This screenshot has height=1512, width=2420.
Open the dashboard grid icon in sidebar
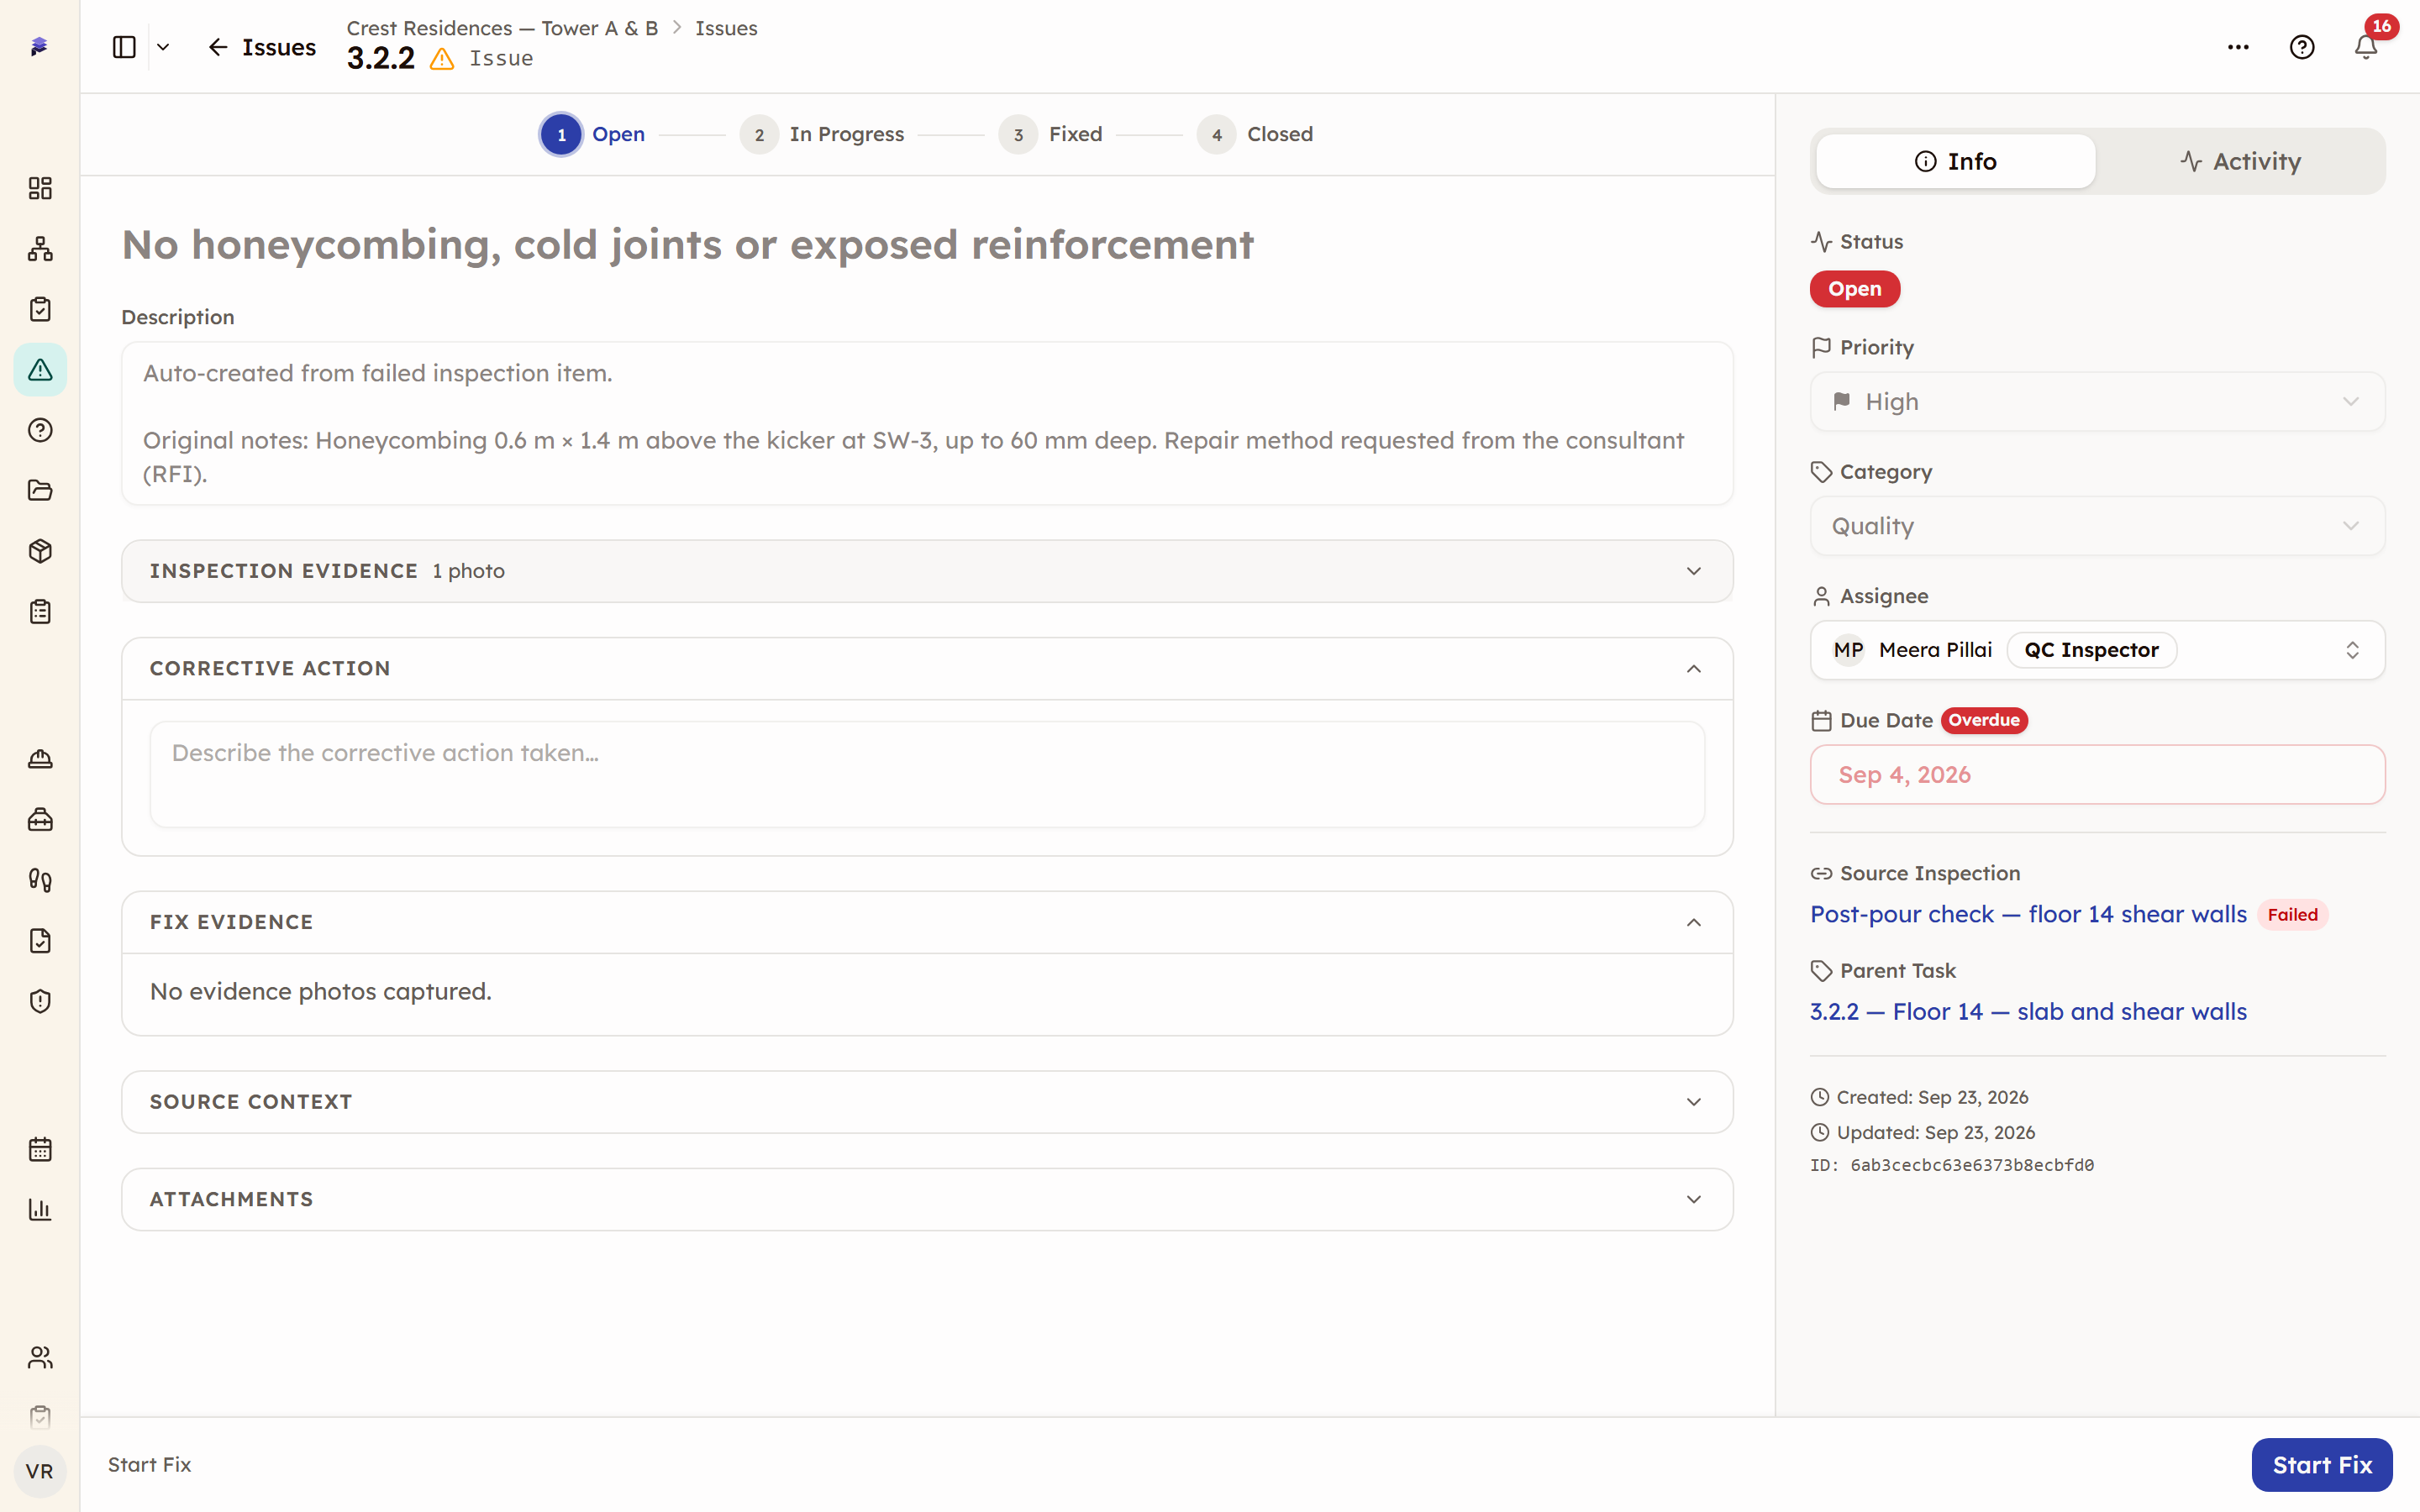pyautogui.click(x=40, y=188)
